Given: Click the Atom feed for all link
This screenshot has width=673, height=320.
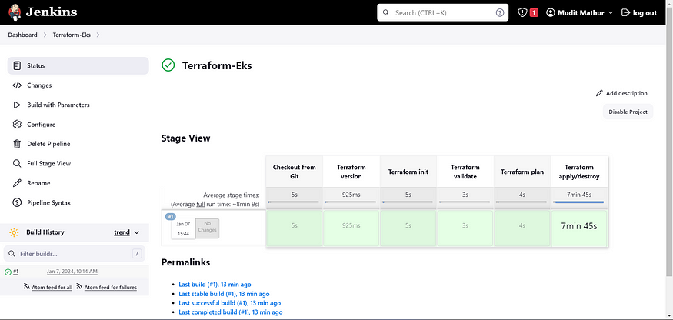Looking at the screenshot, I should (x=52, y=288).
